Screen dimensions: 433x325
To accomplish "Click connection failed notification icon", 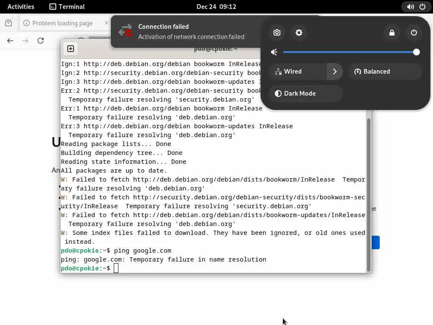I will coord(125,30).
